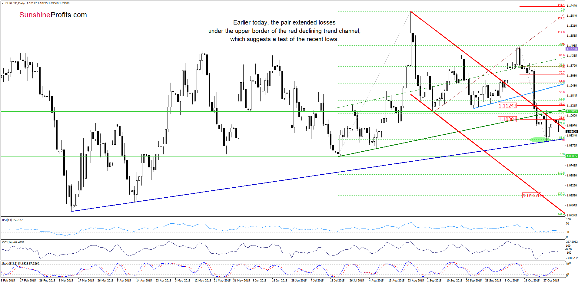Click the 1.06850 price axis label
The width and height of the screenshot is (578, 283).
572,176
